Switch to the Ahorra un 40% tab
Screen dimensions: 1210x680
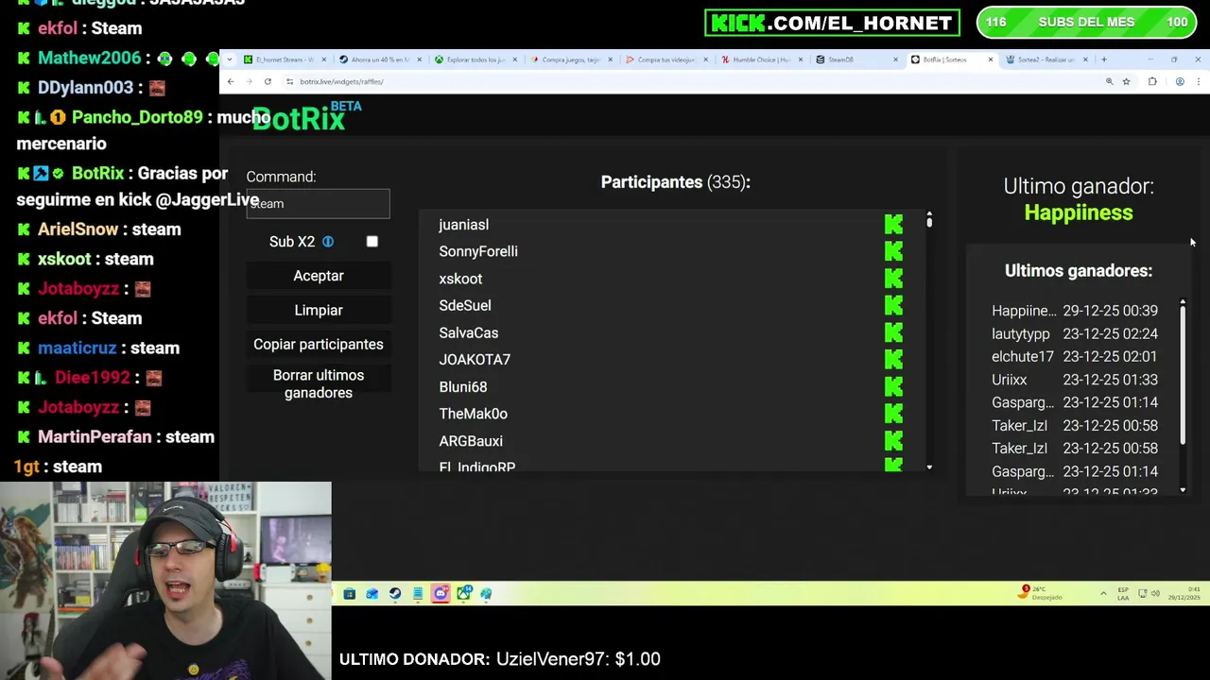(379, 59)
